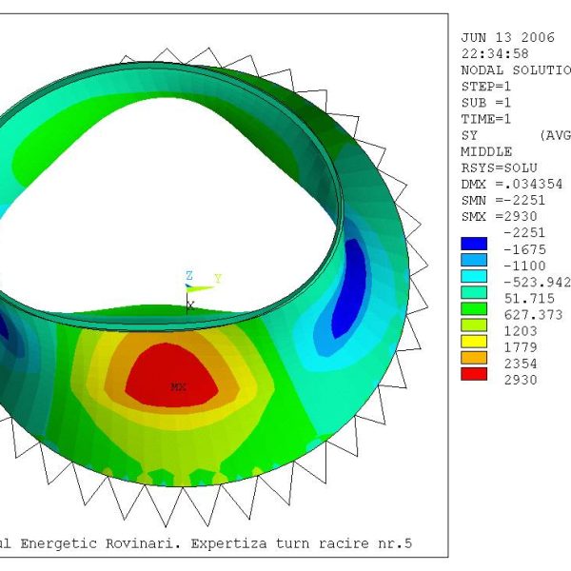Viewport: 571px width, 571px height.
Task: Click the MX maximum marker on red zone
Action: tap(178, 387)
